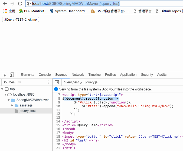Click the browser back arrow
Viewport: 183px width, 151px height.
[x=5, y=4]
